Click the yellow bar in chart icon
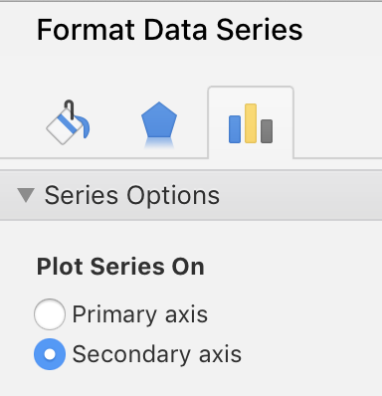This screenshot has height=396, width=382. (x=251, y=123)
